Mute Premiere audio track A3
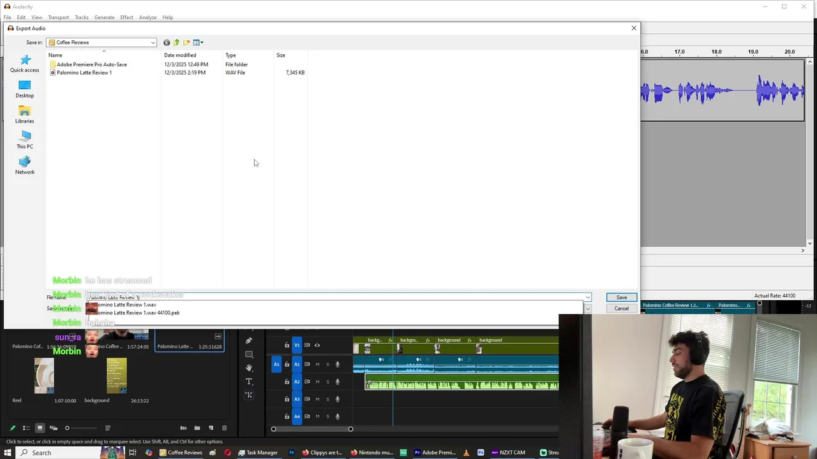The height and width of the screenshot is (459, 817). click(317, 399)
